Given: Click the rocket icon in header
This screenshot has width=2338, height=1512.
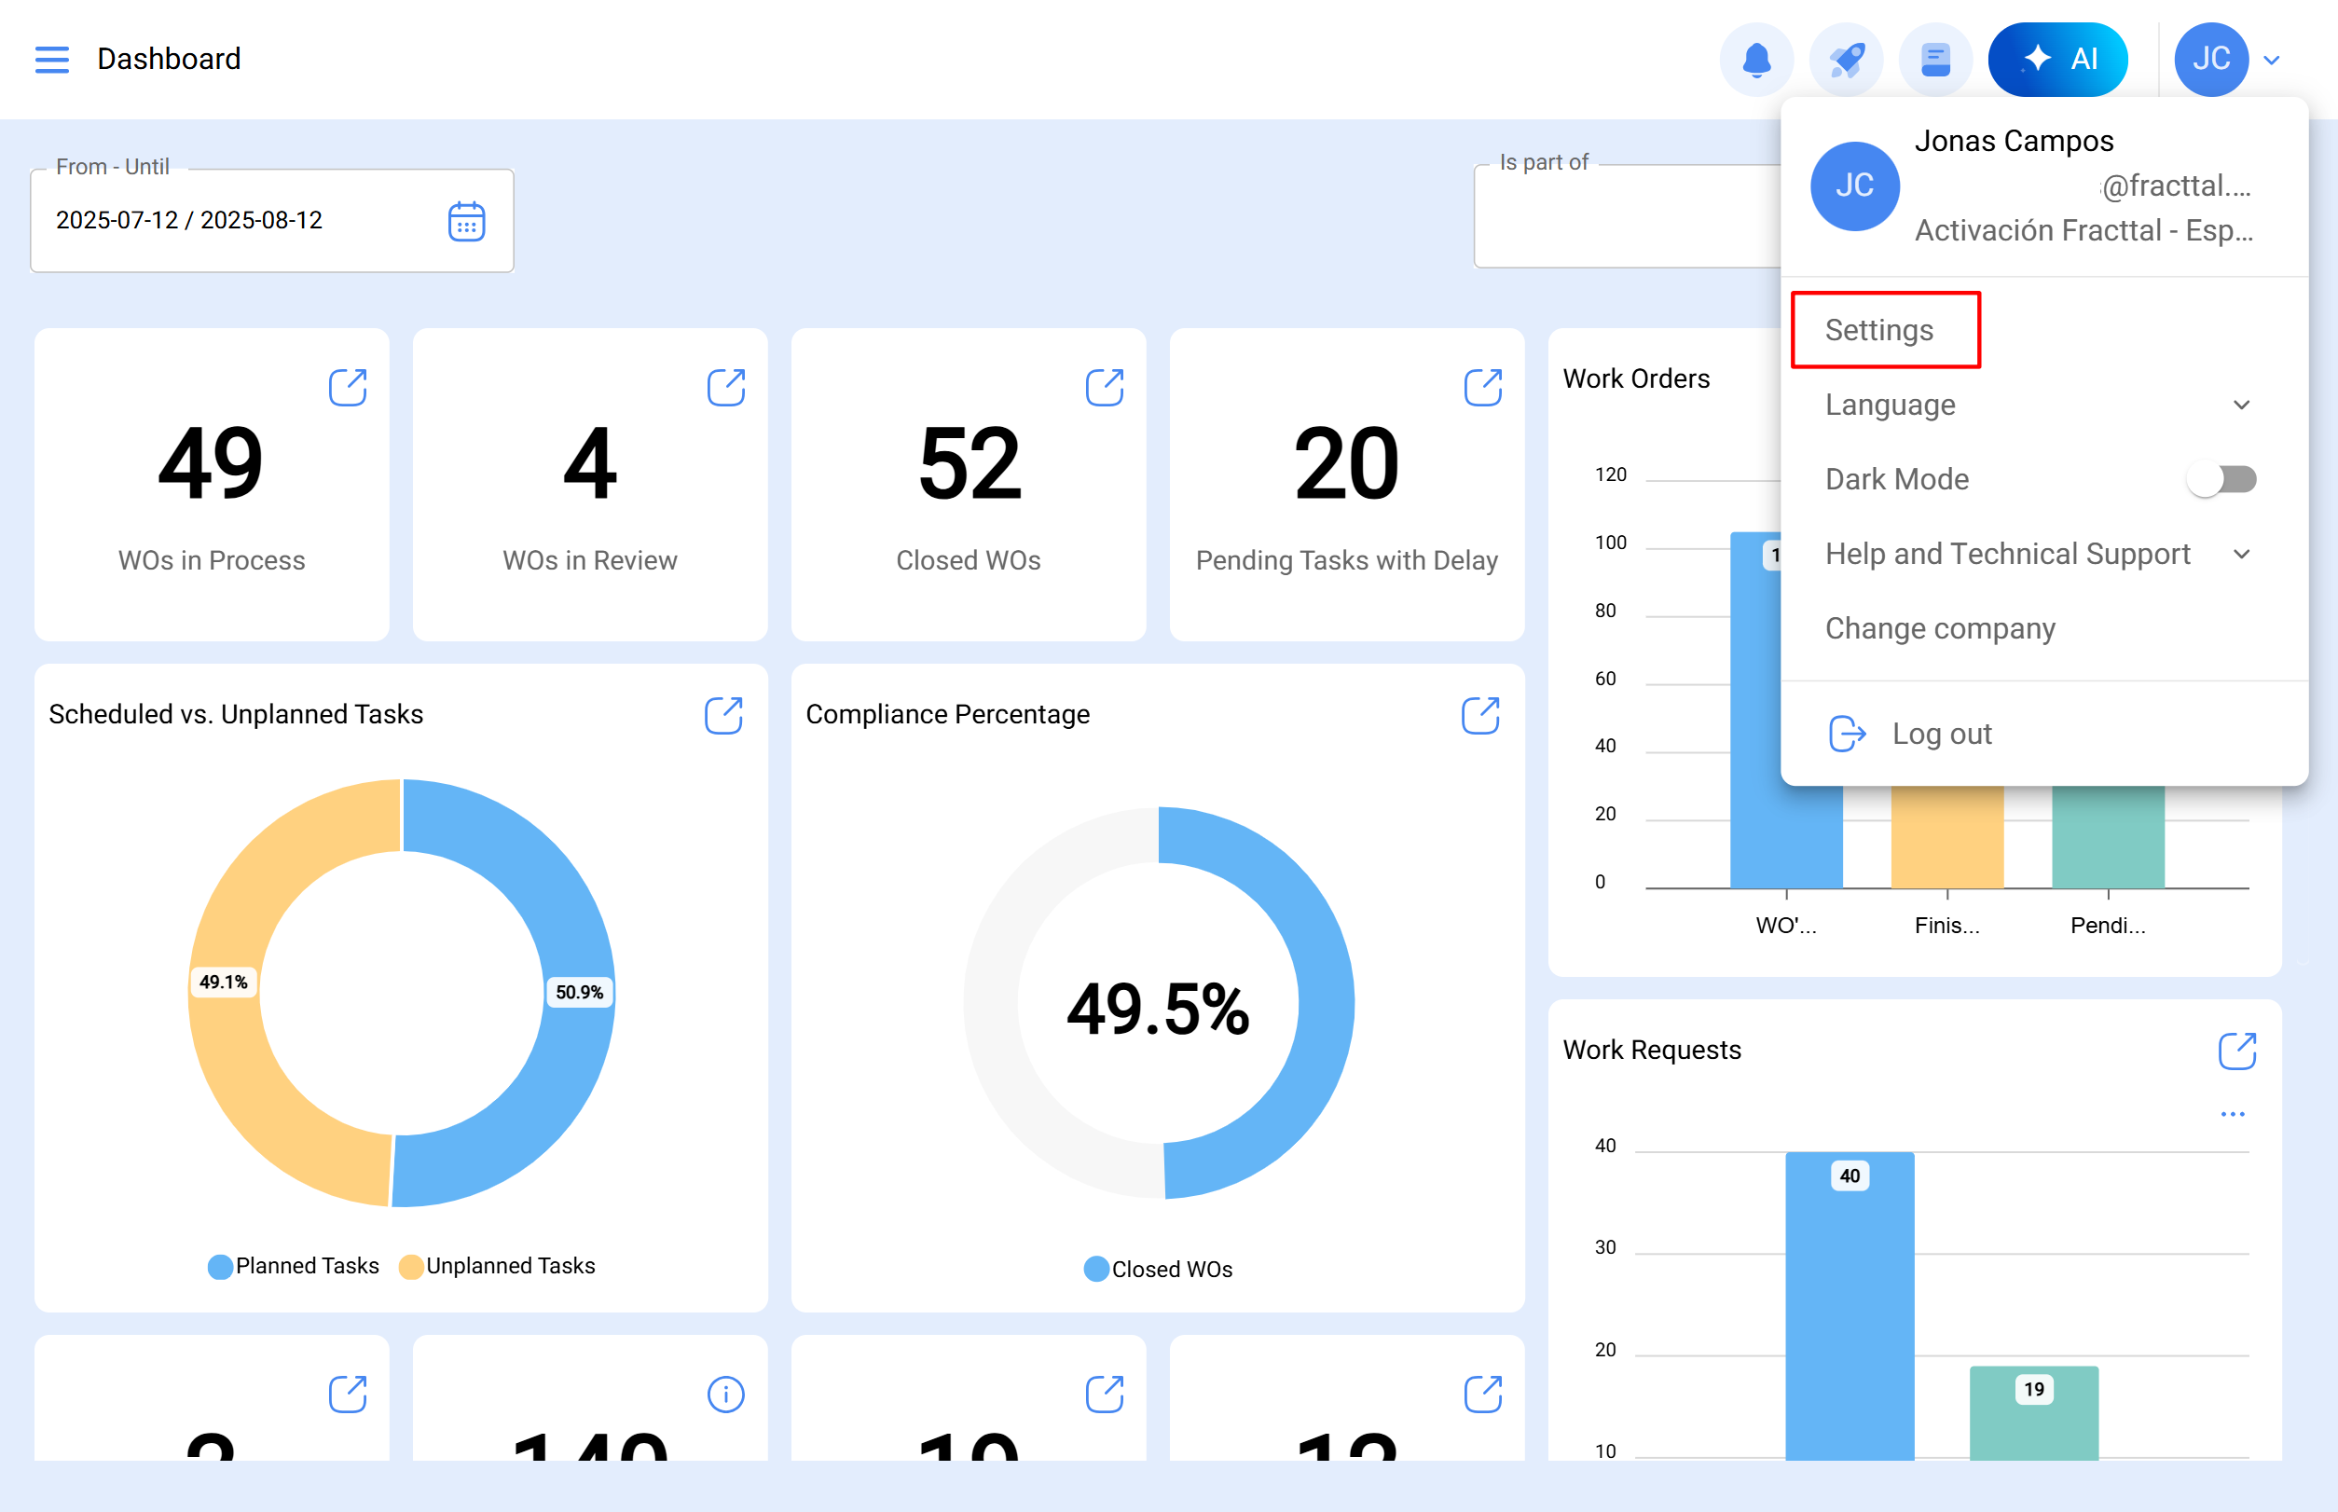Looking at the screenshot, I should click(x=1845, y=59).
